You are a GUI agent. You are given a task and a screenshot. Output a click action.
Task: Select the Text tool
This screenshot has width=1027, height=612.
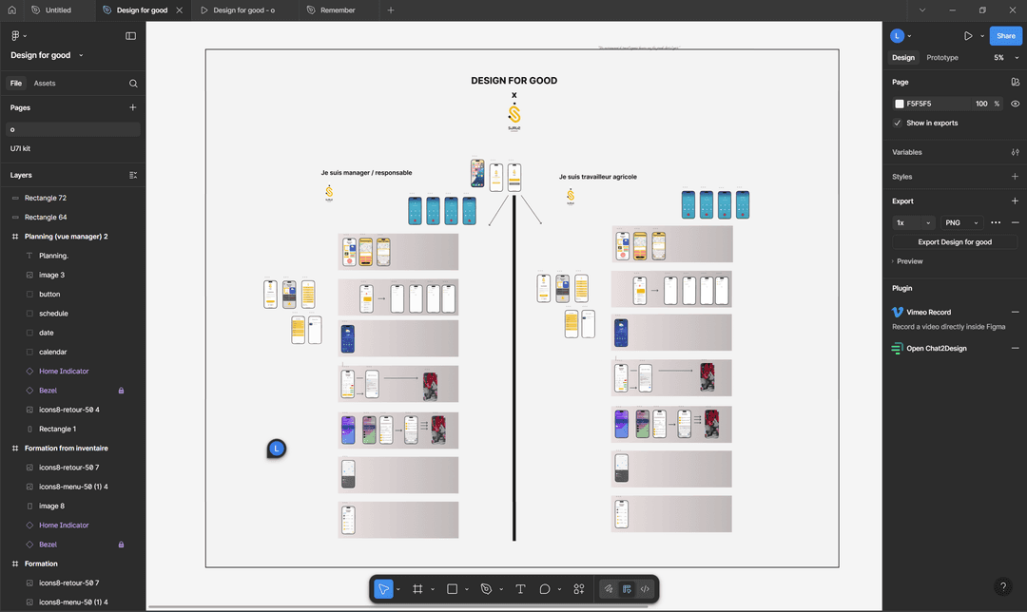click(x=520, y=588)
